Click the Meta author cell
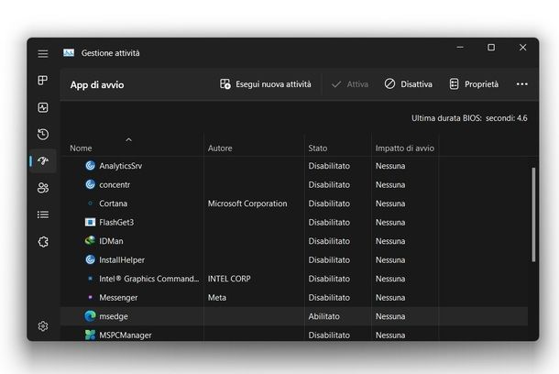Image resolution: width=559 pixels, height=374 pixels. 217,298
